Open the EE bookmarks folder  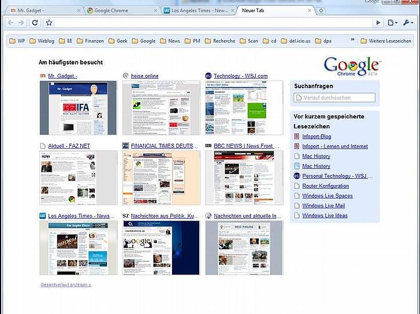[x=66, y=41]
